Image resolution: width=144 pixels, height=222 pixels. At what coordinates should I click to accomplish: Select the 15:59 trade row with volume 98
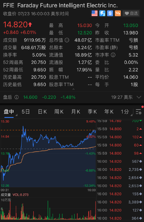point(120,153)
